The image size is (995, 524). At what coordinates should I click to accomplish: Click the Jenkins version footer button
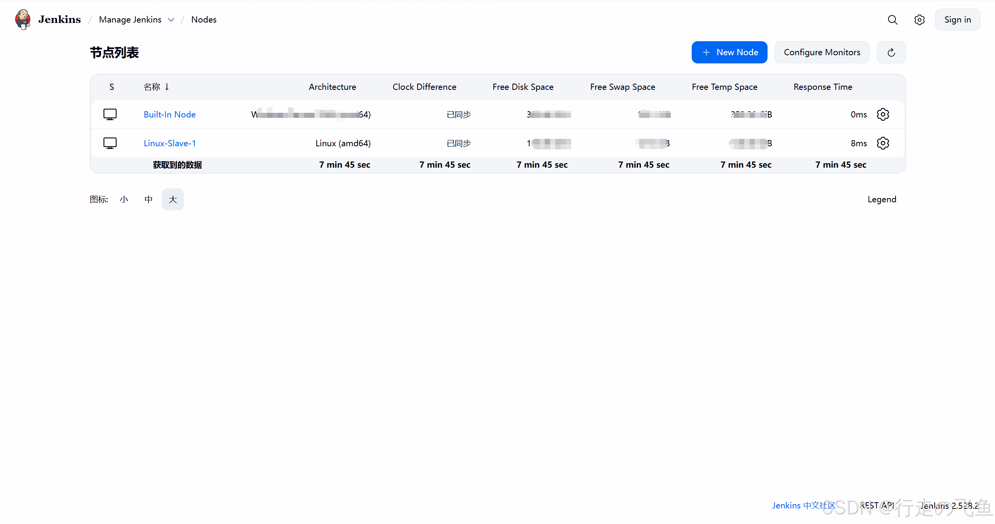point(949,505)
